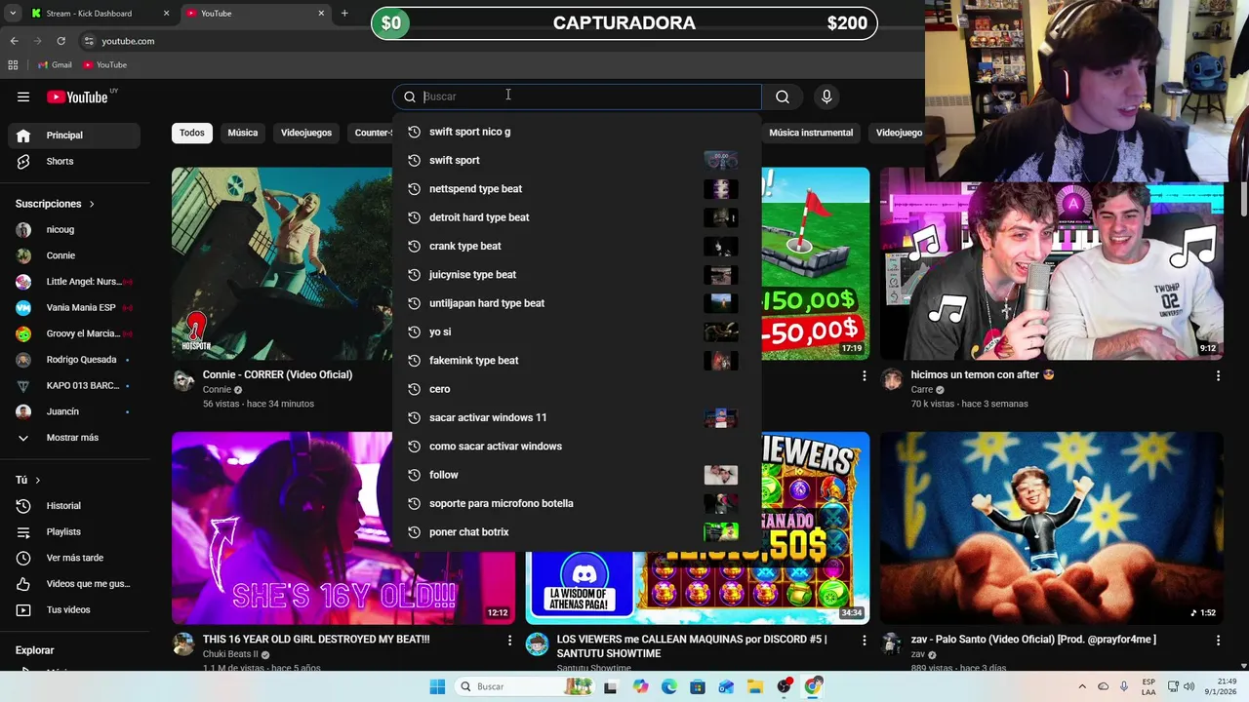The height and width of the screenshot is (702, 1249).
Task: Open Ver más tarde list
Action: click(x=74, y=558)
